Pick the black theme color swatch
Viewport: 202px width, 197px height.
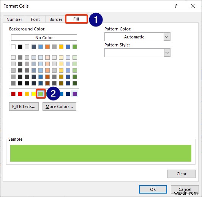point(20,47)
